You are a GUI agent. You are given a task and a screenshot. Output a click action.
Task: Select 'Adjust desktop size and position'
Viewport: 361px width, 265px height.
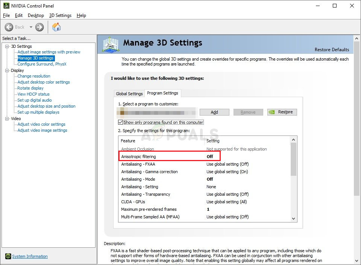[x=46, y=106]
